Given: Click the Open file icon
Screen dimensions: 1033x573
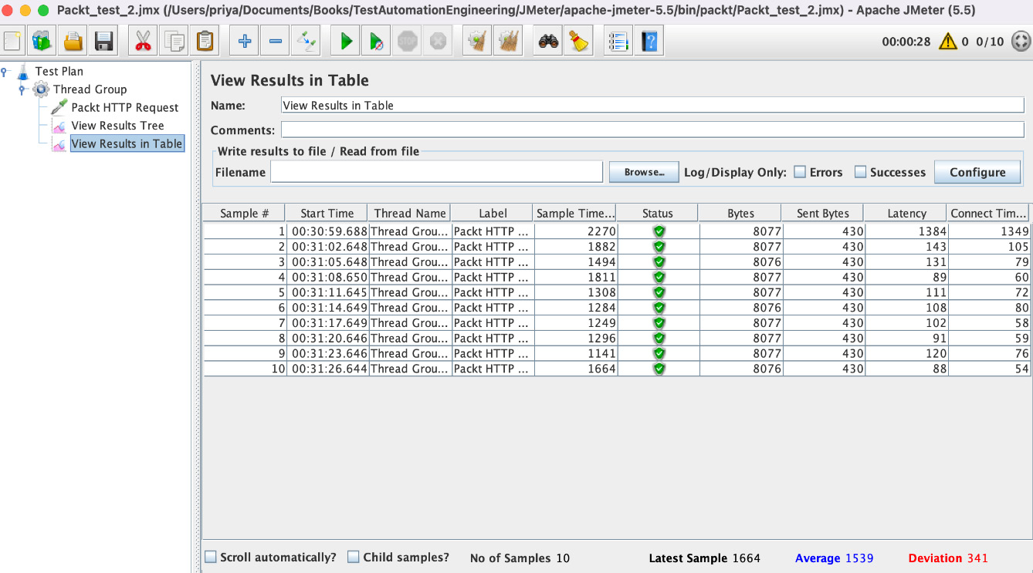Looking at the screenshot, I should 73,41.
